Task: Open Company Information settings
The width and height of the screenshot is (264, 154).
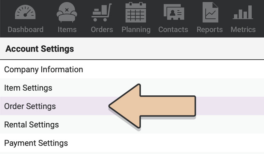Action: (x=132, y=69)
